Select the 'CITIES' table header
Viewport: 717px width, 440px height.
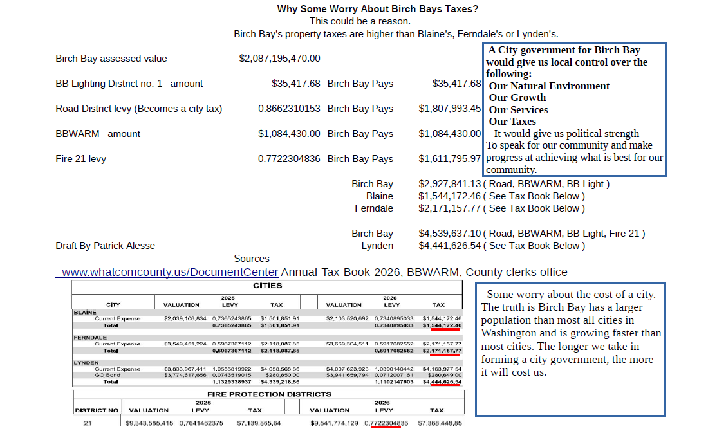pyautogui.click(x=268, y=286)
